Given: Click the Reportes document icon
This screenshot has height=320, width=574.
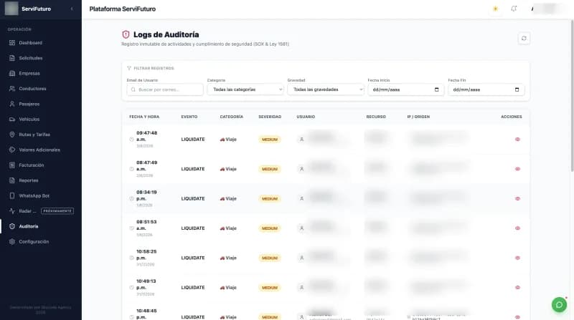Looking at the screenshot, I should pos(12,180).
